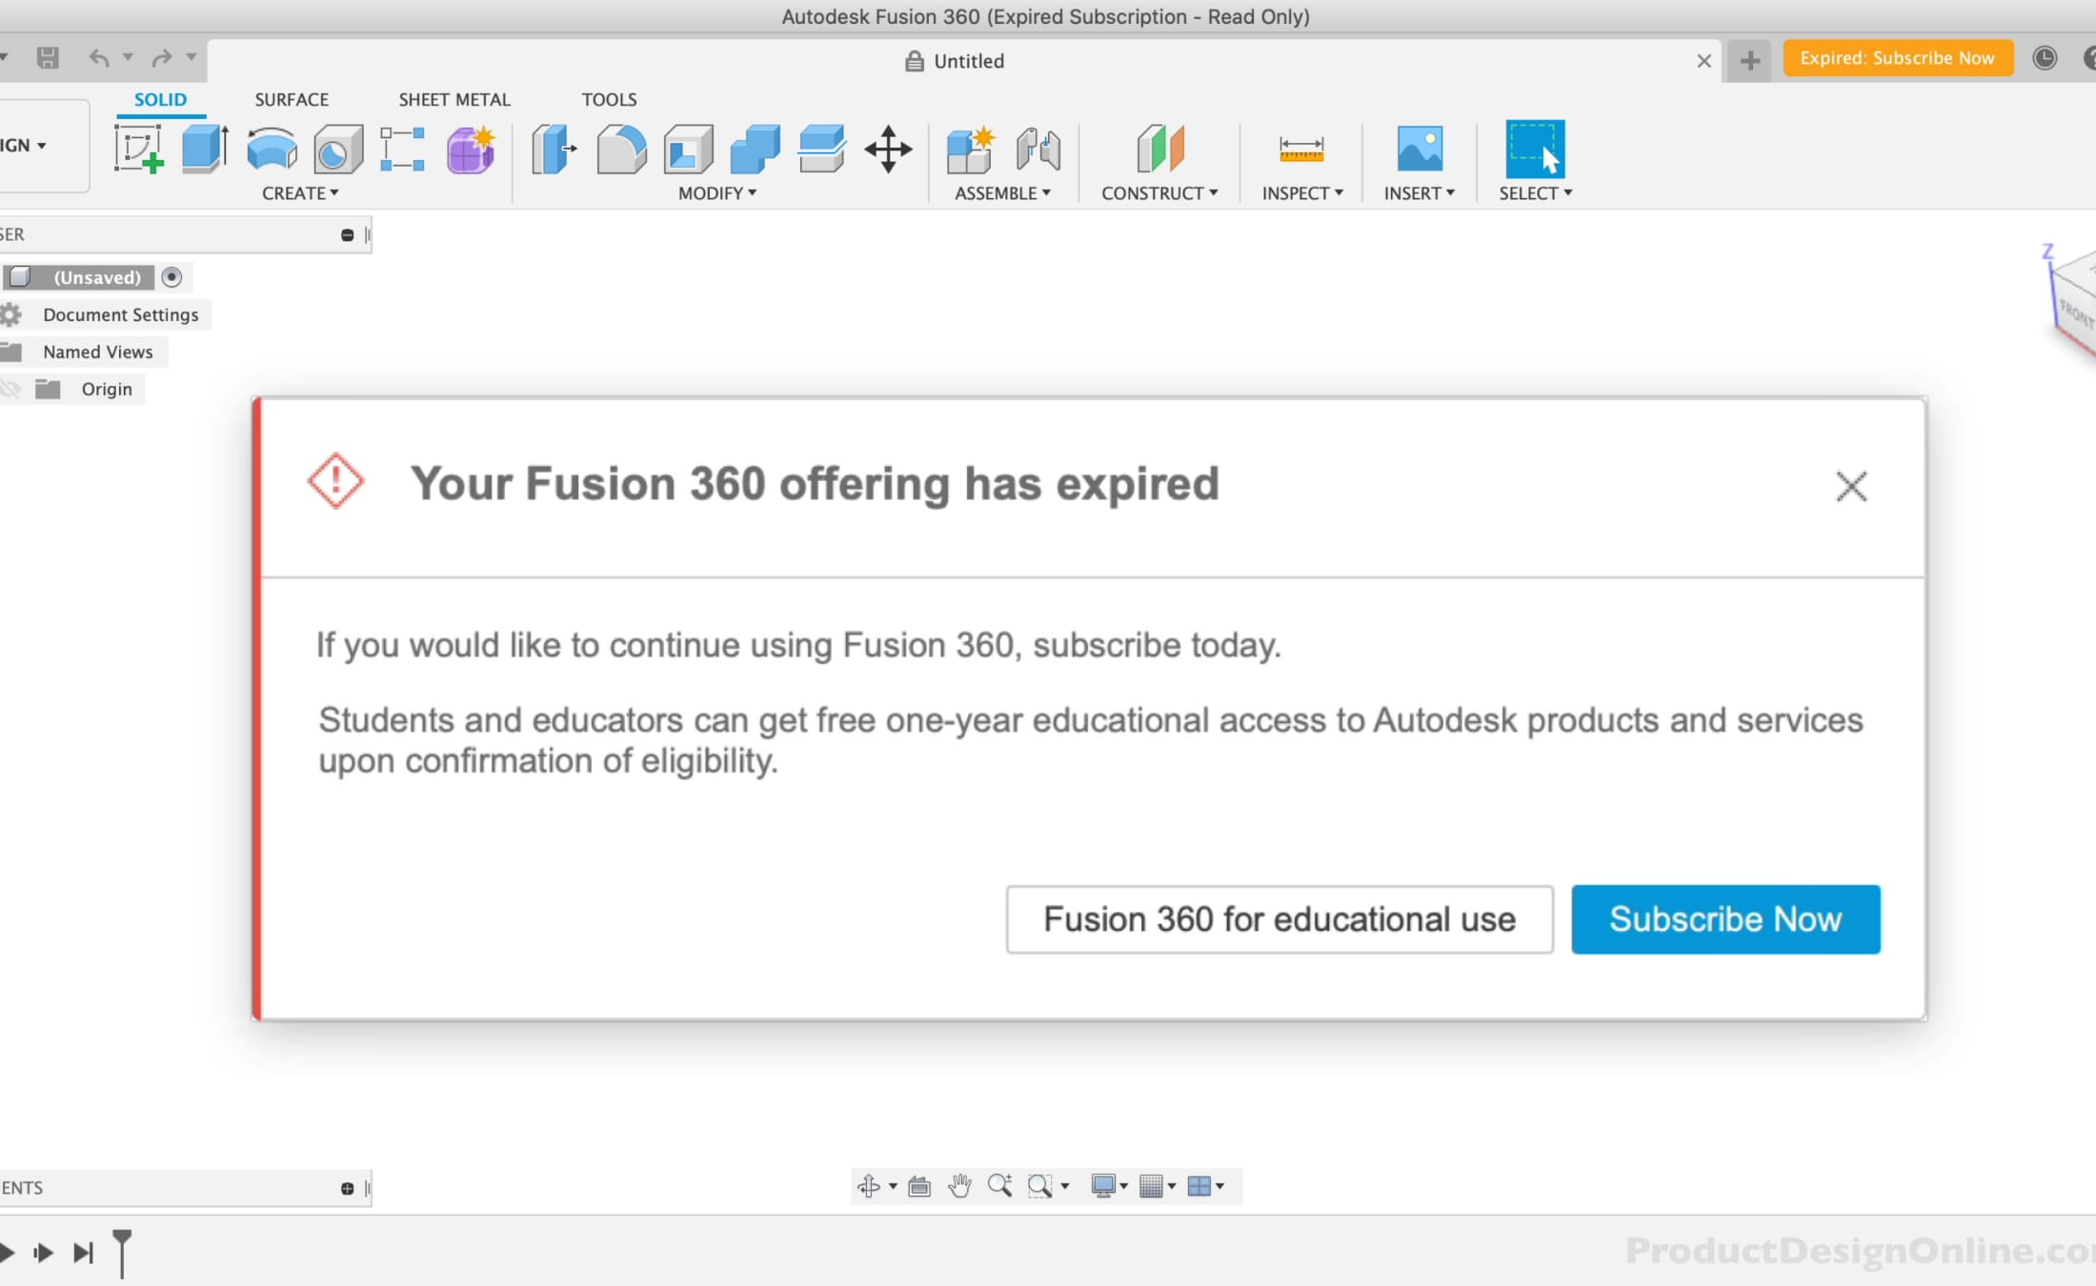Click the Undo arrow
Image resolution: width=2096 pixels, height=1286 pixels.
coord(99,58)
